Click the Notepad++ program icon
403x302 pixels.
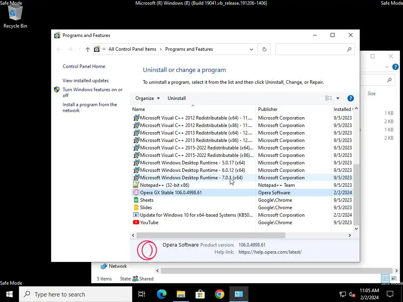(136, 185)
